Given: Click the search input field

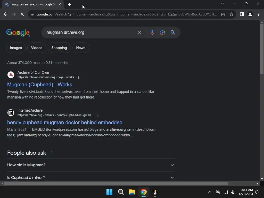Looking at the screenshot, I should [x=91, y=32].
